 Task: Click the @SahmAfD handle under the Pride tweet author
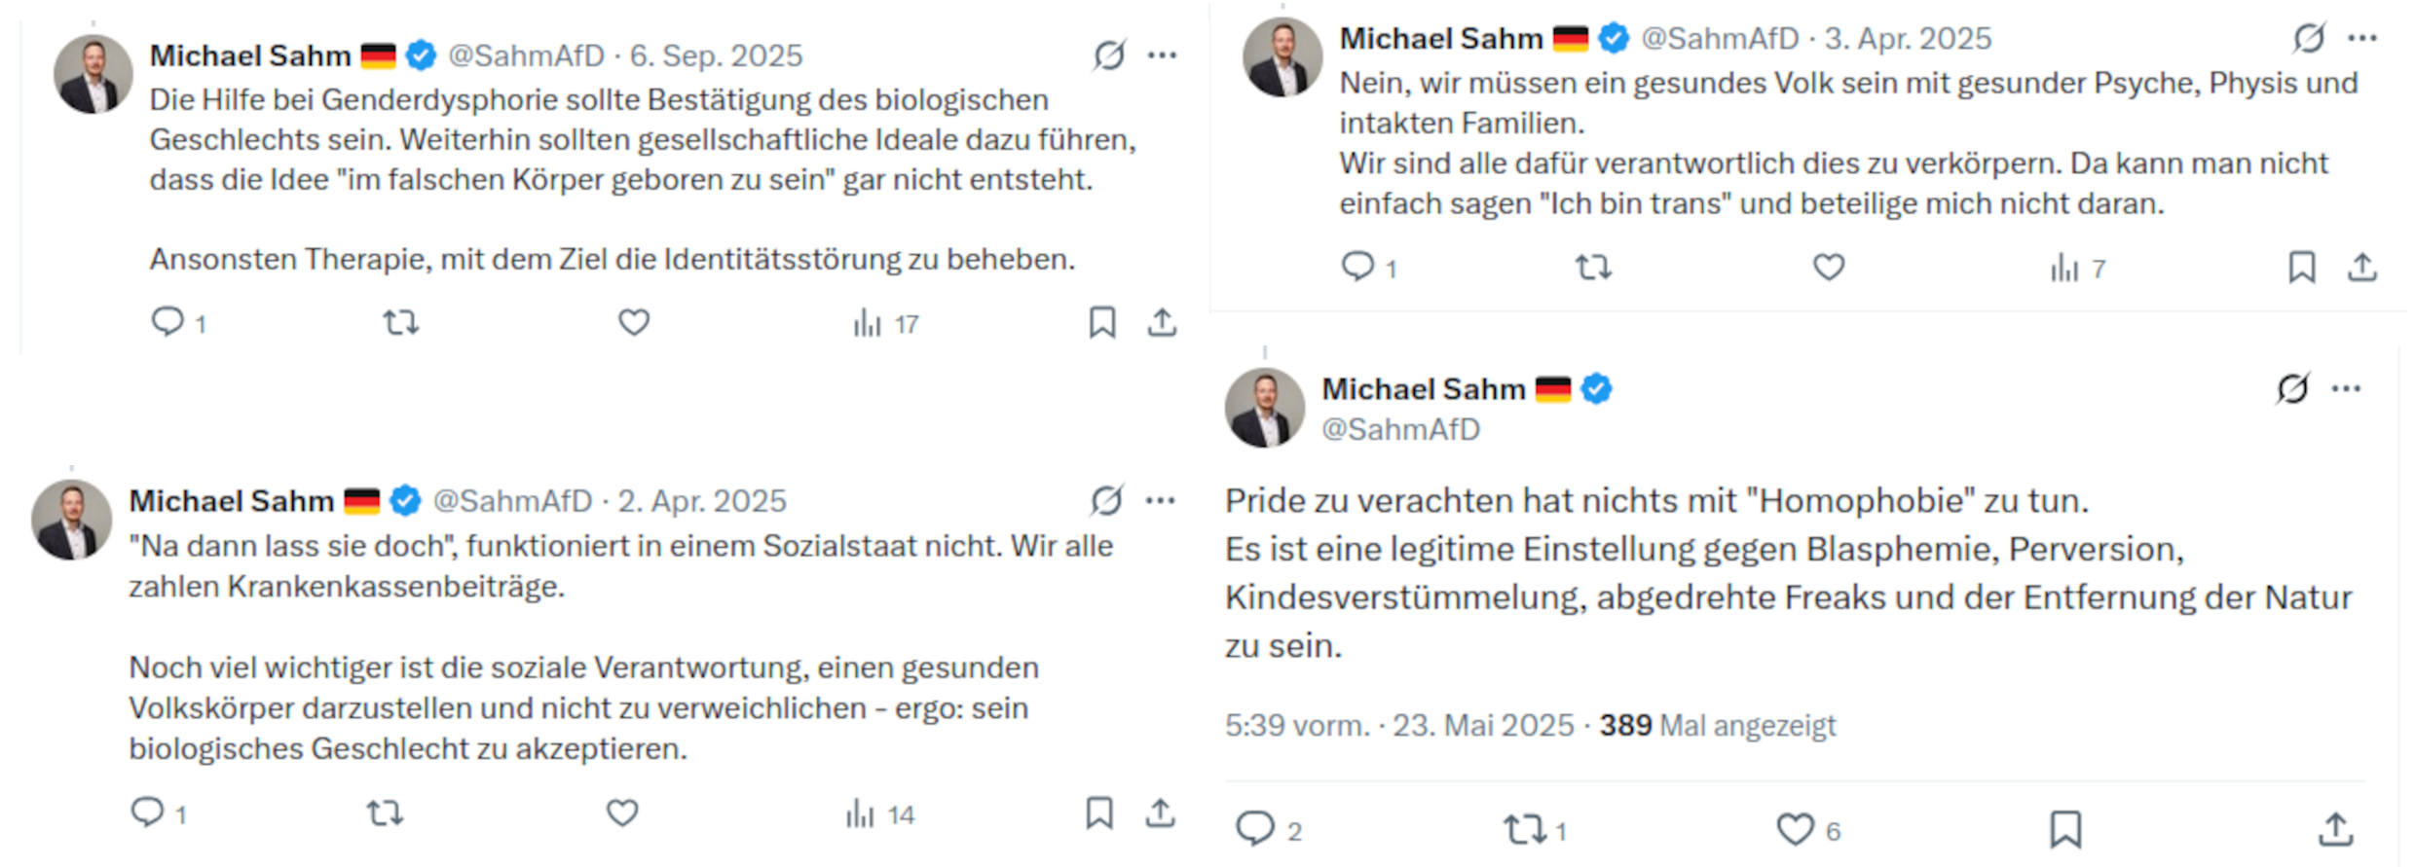1400,429
